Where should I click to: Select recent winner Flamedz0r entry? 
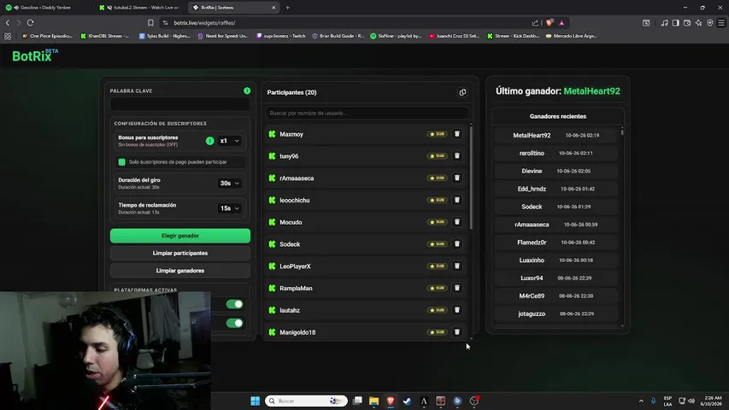pyautogui.click(x=556, y=243)
